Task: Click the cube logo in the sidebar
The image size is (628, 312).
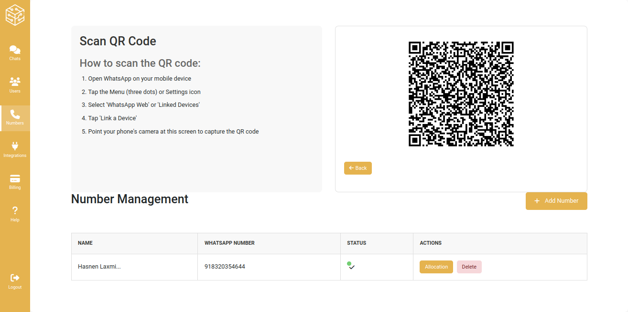Action: [x=15, y=15]
